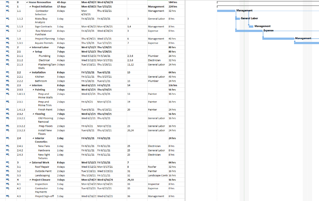
Task: Select the Project Planning Gantt bar
Action: click(278, 39)
